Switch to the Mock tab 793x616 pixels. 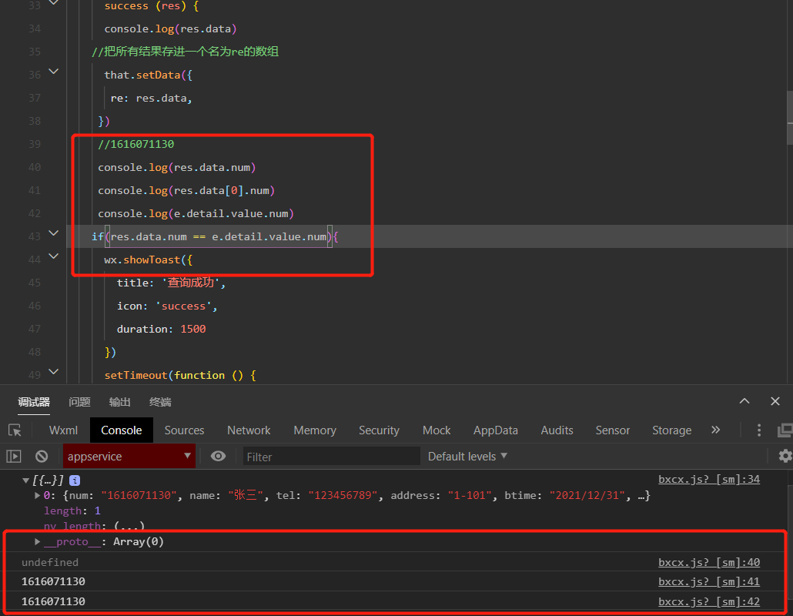pos(437,430)
